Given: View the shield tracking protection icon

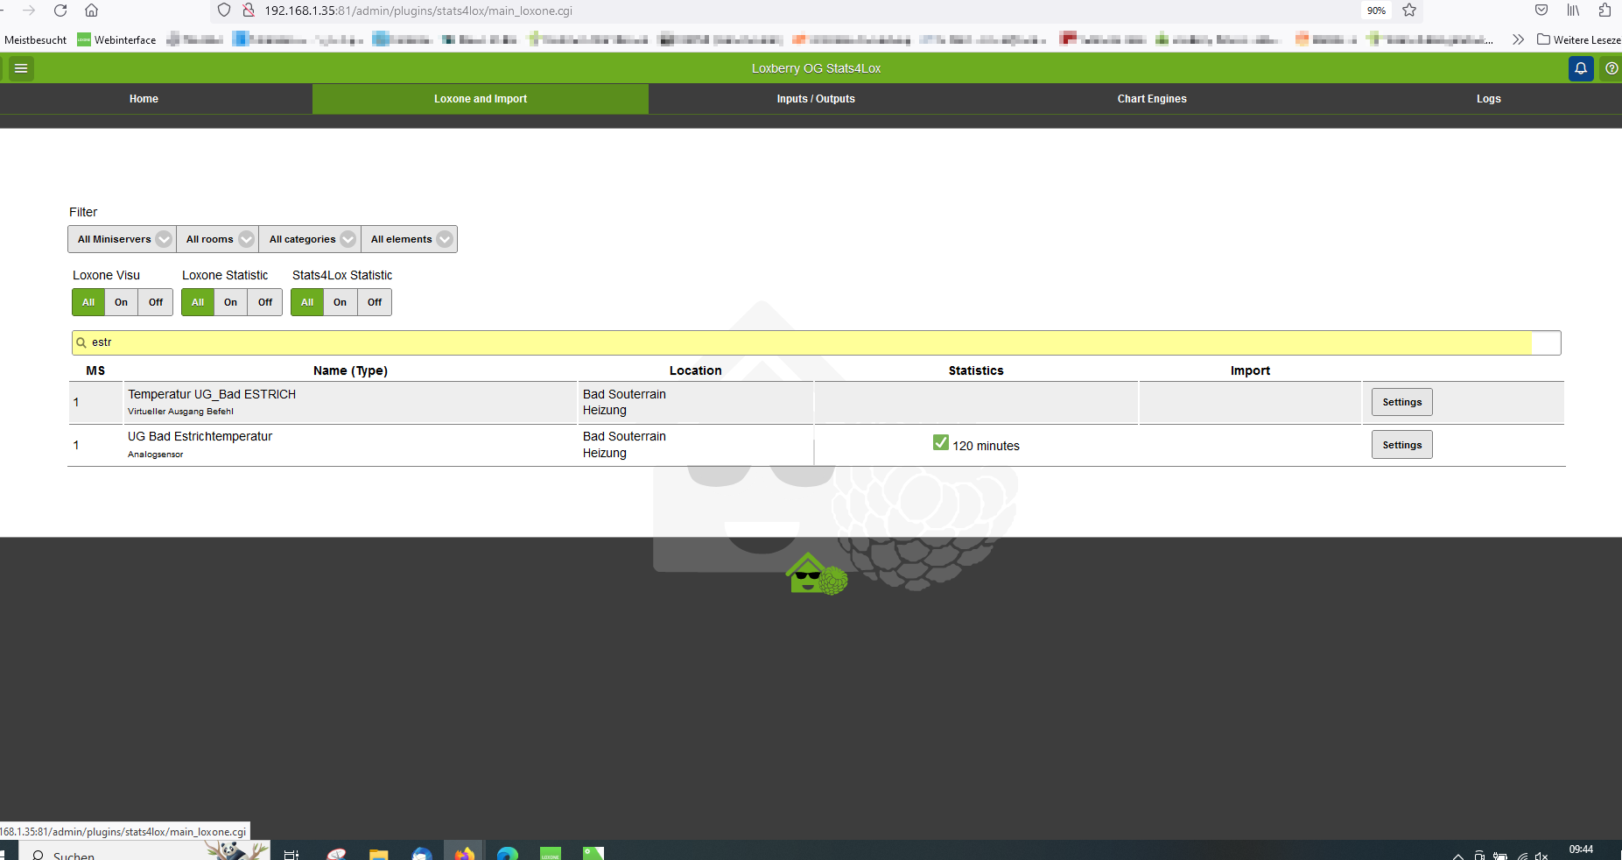Looking at the screenshot, I should [224, 11].
